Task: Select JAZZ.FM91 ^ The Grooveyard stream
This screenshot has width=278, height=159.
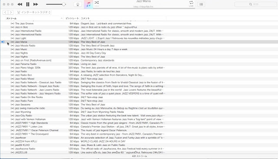Action: pos(32,134)
